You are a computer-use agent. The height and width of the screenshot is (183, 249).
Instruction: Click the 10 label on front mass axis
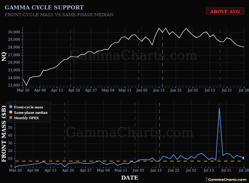tap(10, 158)
